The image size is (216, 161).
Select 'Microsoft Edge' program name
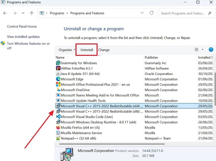72,79
